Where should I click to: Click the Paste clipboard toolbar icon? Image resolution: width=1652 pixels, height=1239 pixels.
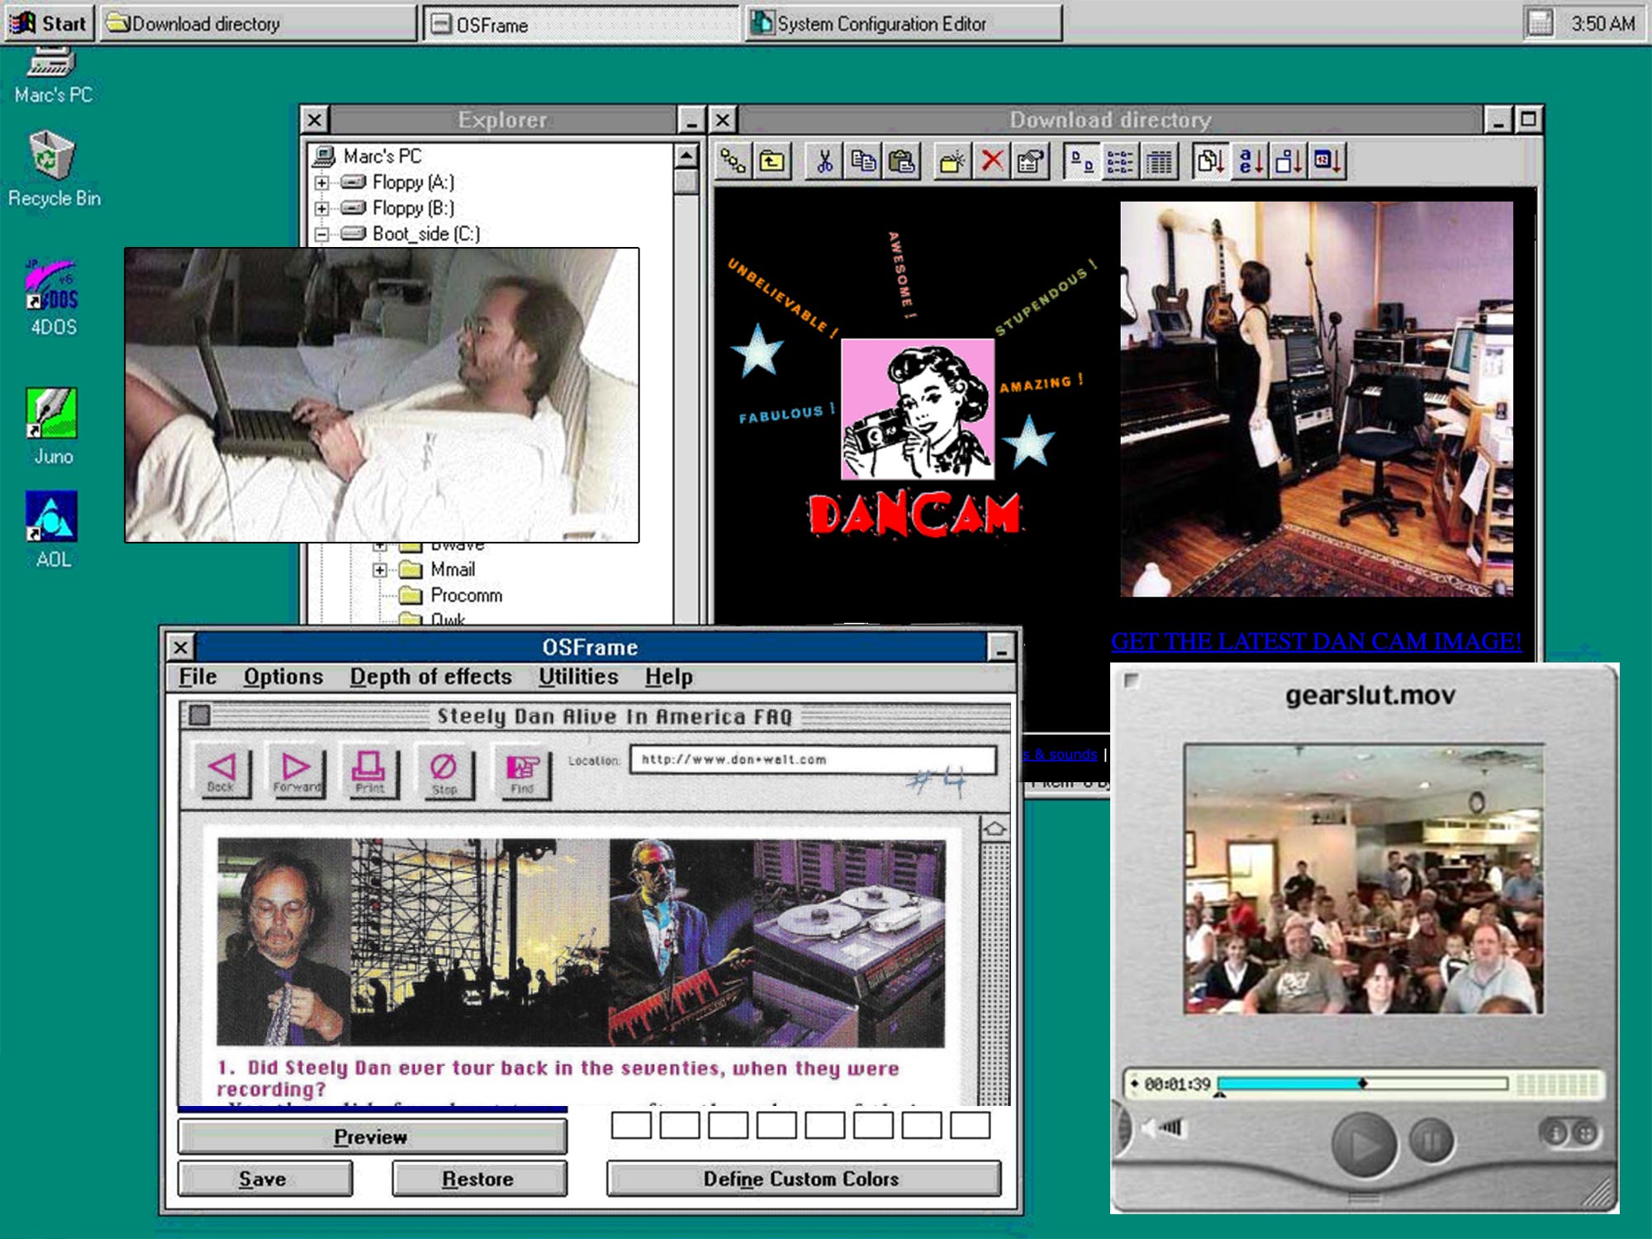[x=901, y=161]
